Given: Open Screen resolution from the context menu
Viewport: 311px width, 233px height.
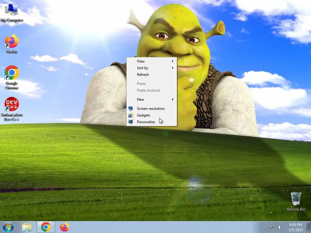Looking at the screenshot, I should [x=152, y=109].
